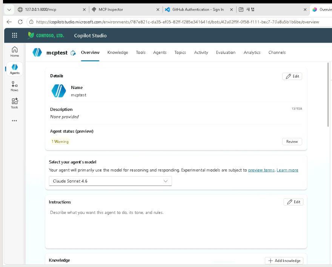
Task: Open the Topics tab
Action: [180, 52]
